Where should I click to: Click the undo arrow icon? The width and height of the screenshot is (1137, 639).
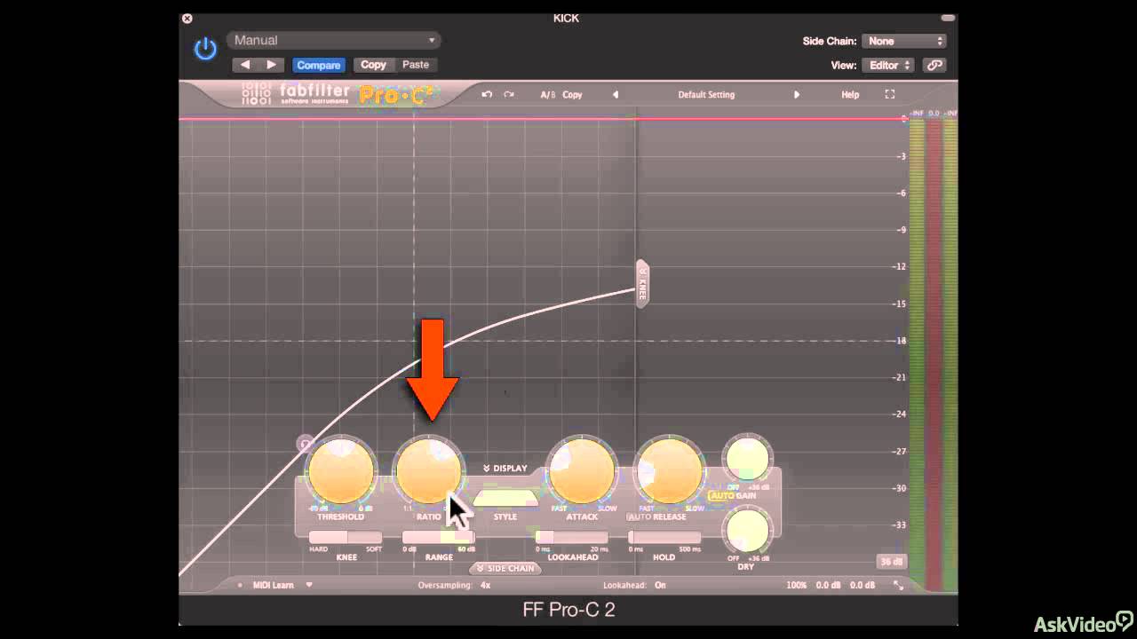pos(487,94)
